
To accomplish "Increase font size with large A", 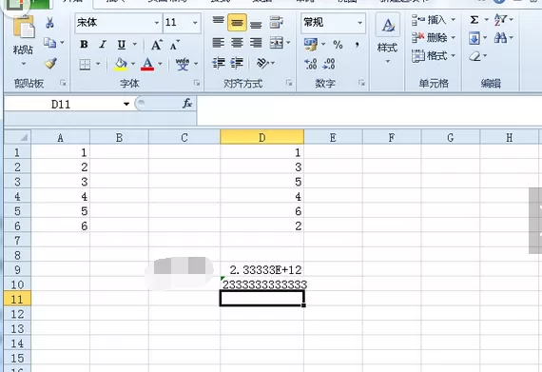I will [x=157, y=45].
